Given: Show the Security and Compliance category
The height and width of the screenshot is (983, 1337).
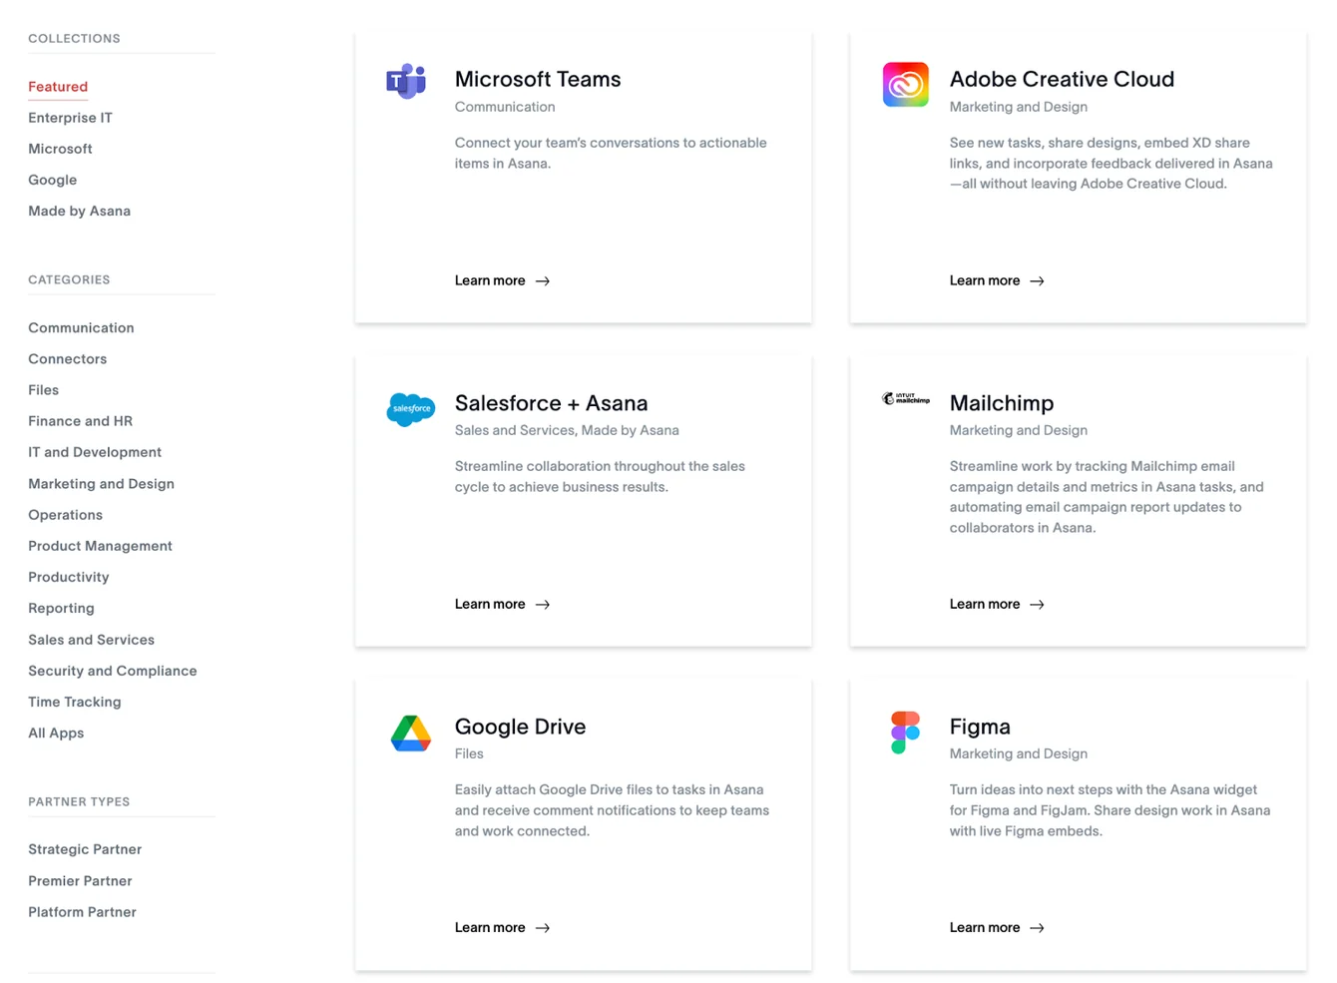Looking at the screenshot, I should (x=113, y=671).
